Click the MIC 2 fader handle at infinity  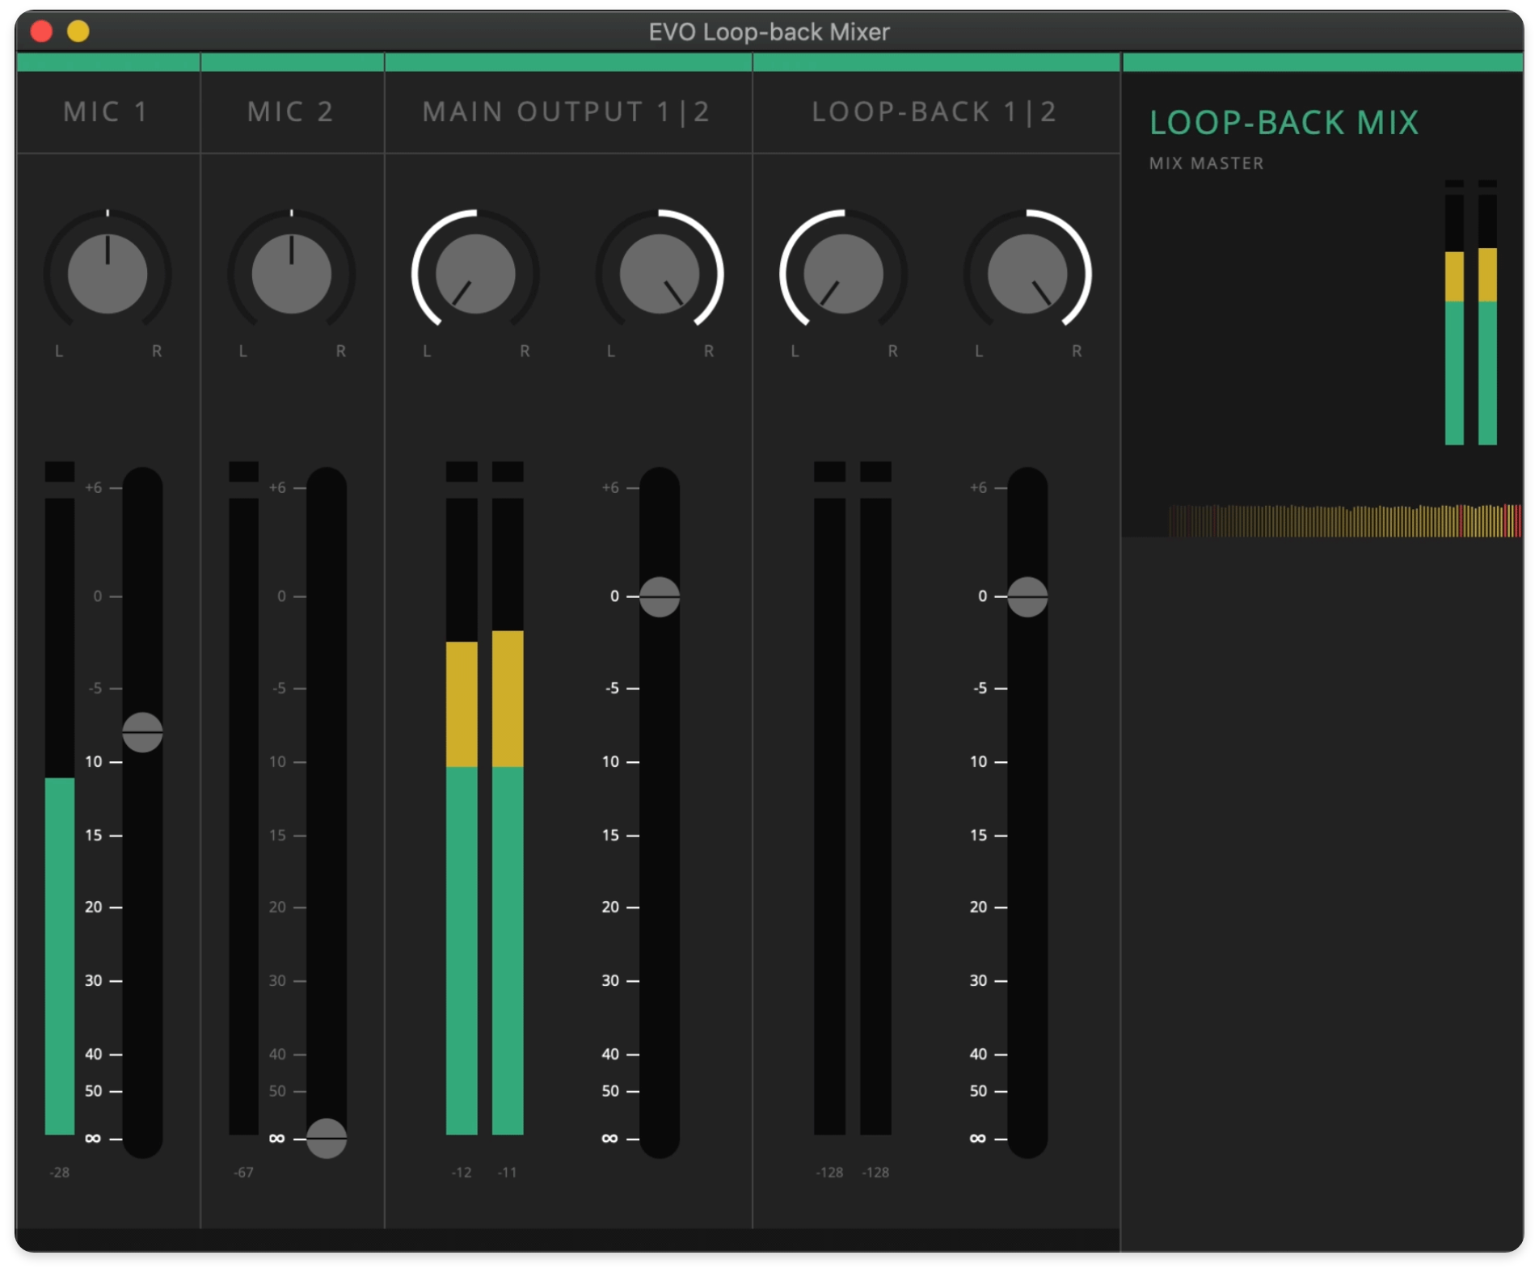(x=327, y=1138)
